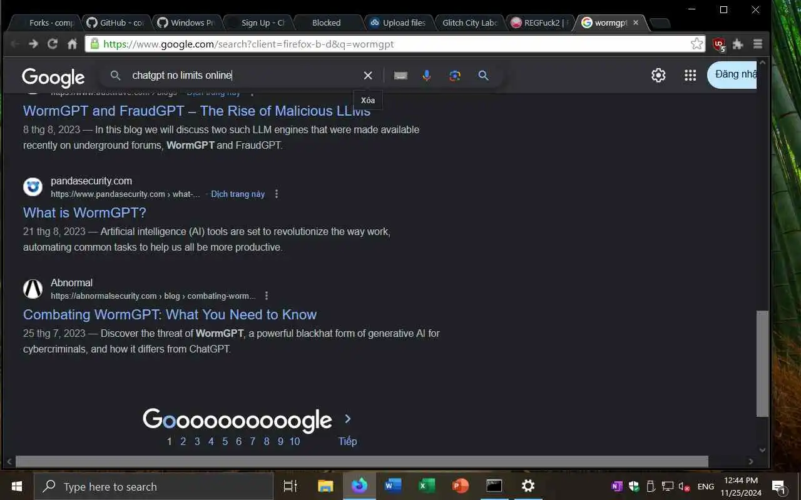801x500 pixels.
Task: Click the pandasecurity.com site favicon
Action: (x=33, y=187)
